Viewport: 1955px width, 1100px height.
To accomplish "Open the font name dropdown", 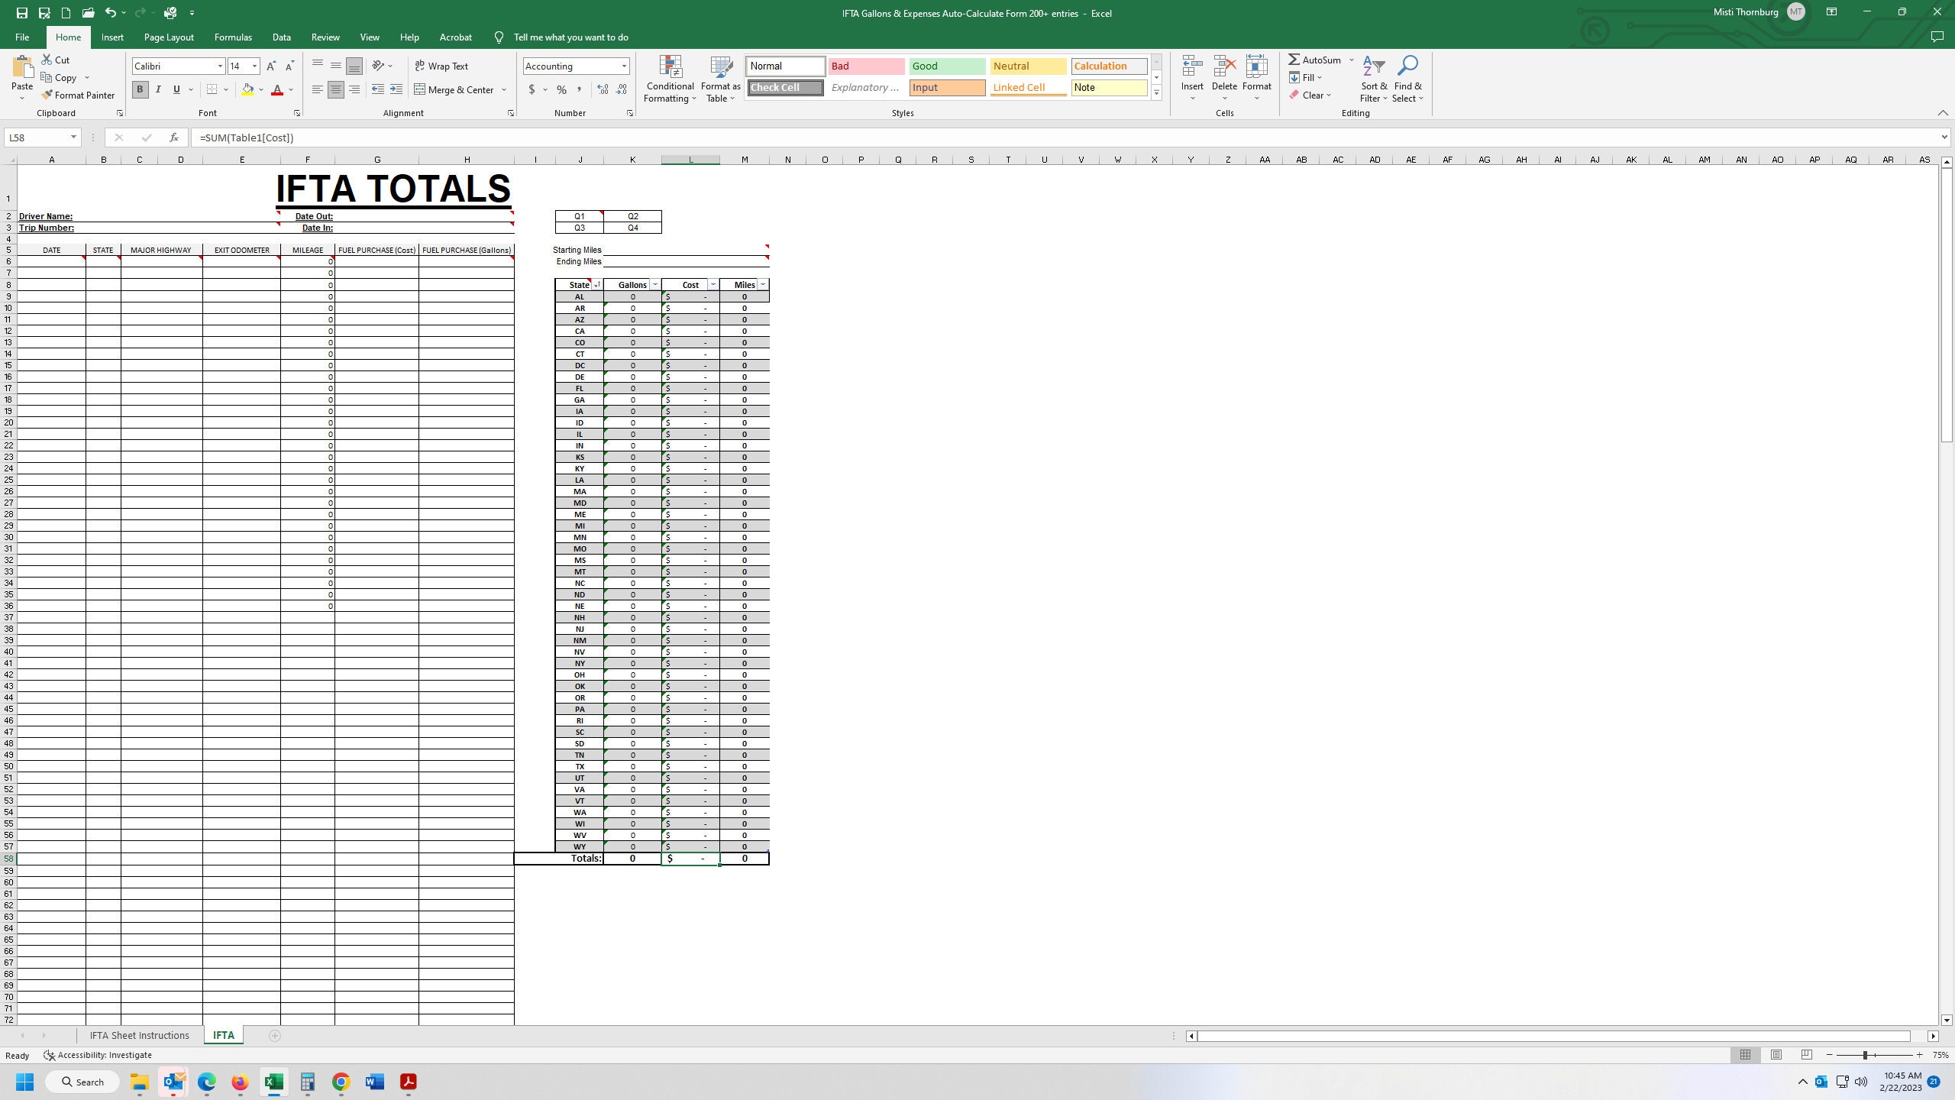I will (218, 66).
